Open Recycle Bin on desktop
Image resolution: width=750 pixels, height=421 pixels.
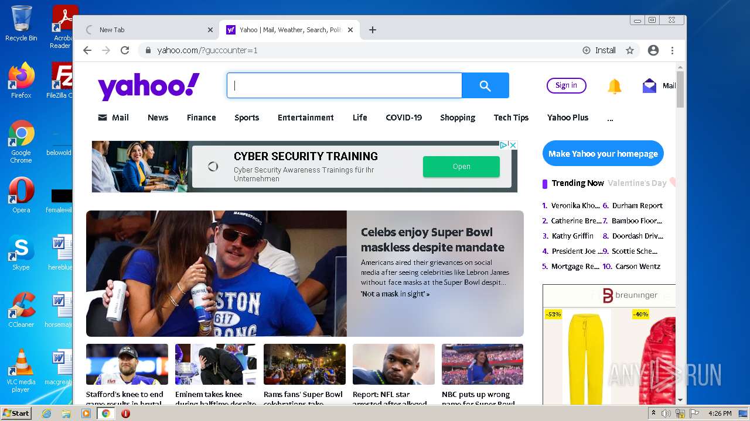[x=21, y=23]
